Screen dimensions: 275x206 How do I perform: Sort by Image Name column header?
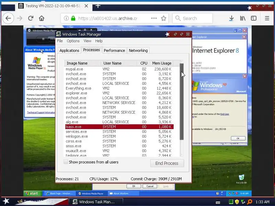click(x=82, y=63)
